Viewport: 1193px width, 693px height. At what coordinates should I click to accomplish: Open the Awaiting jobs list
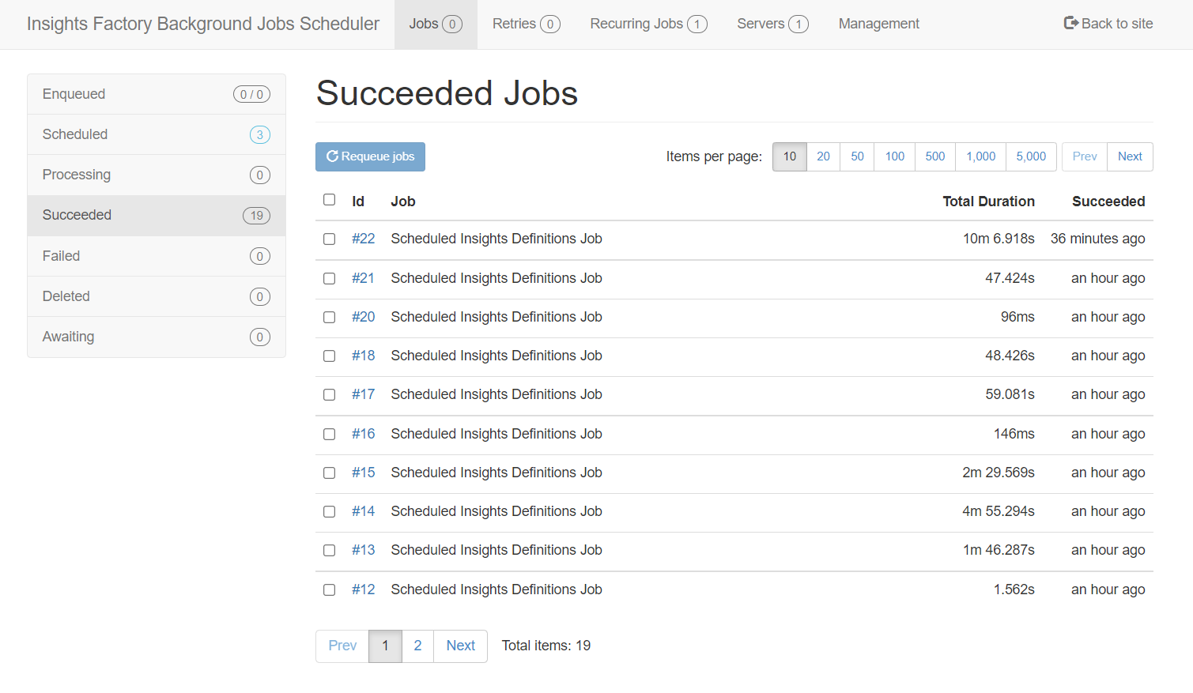pyautogui.click(x=156, y=337)
